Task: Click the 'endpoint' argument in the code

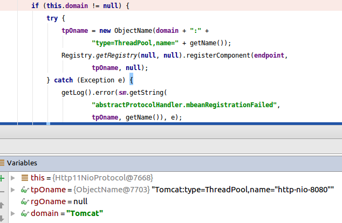Action: [x=269, y=55]
